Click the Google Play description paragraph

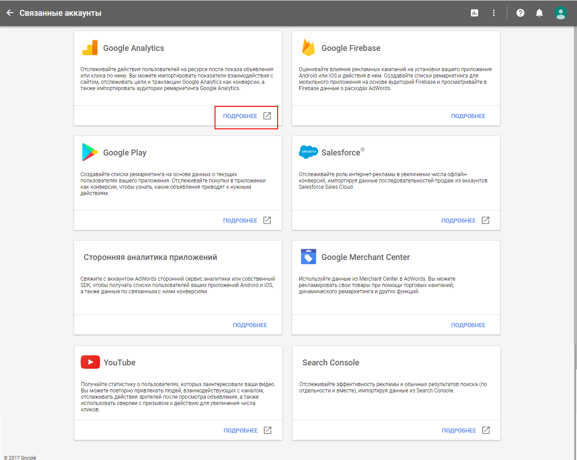[173, 184]
